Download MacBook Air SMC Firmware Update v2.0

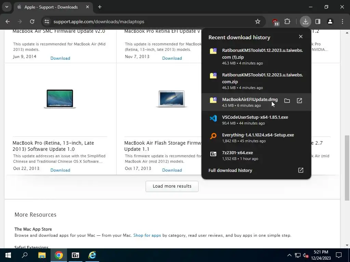[60, 58]
